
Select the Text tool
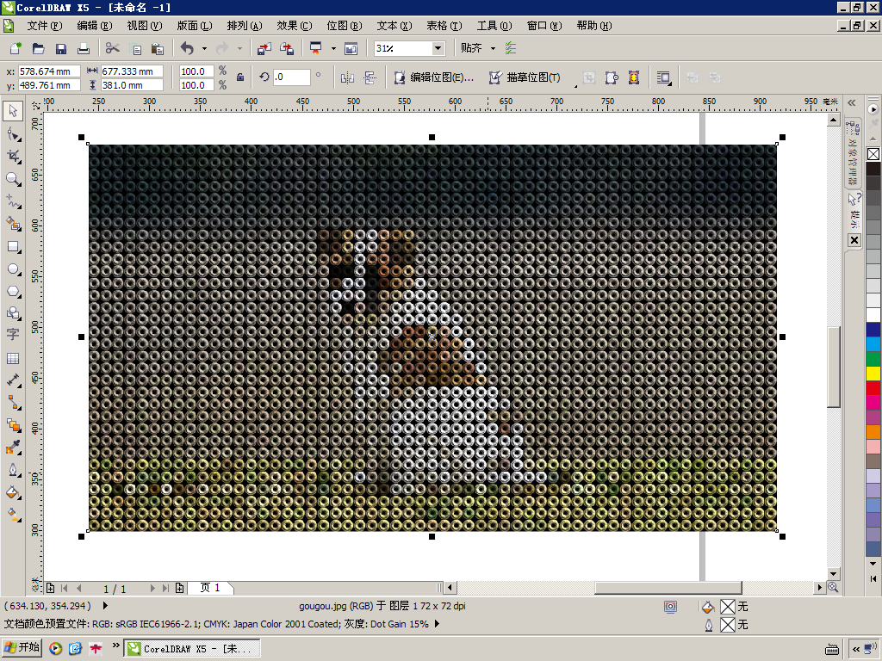pyautogui.click(x=14, y=335)
